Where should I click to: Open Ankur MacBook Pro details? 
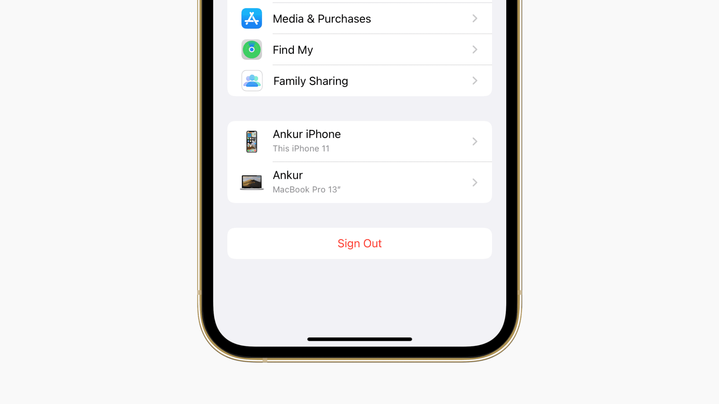[x=359, y=183]
